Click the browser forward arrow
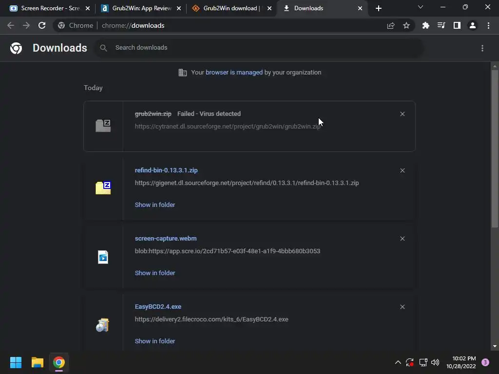499x374 pixels. pos(26,25)
